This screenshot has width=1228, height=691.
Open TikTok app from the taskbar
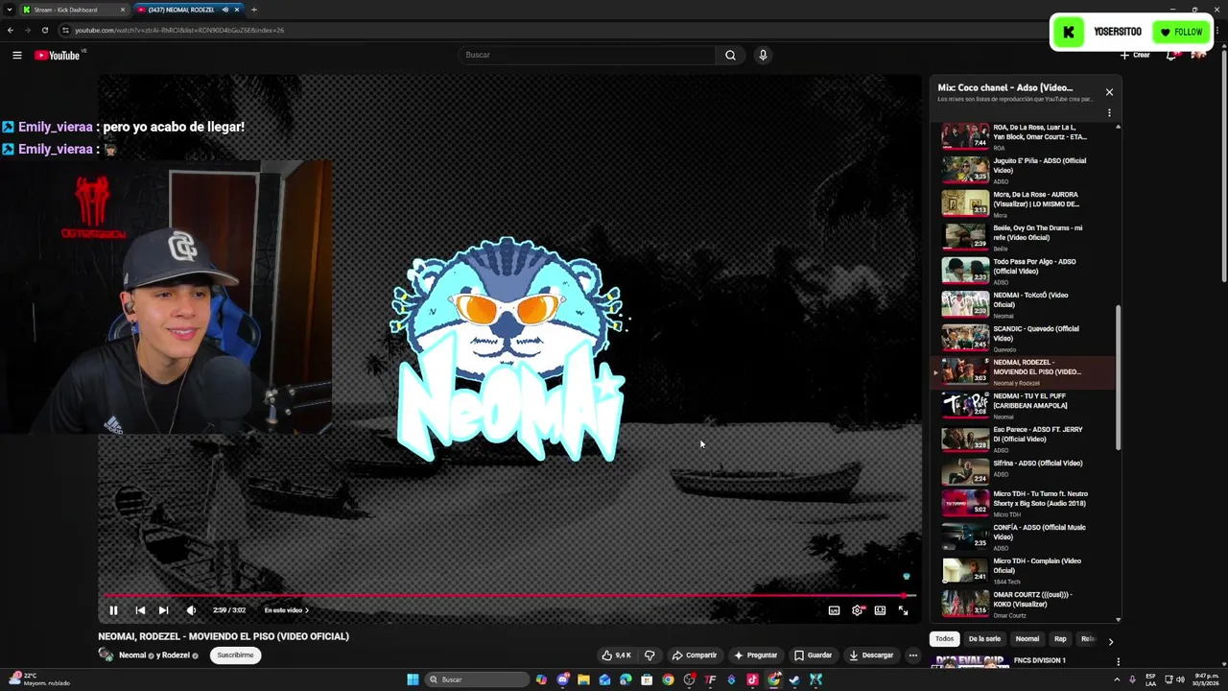(x=752, y=679)
